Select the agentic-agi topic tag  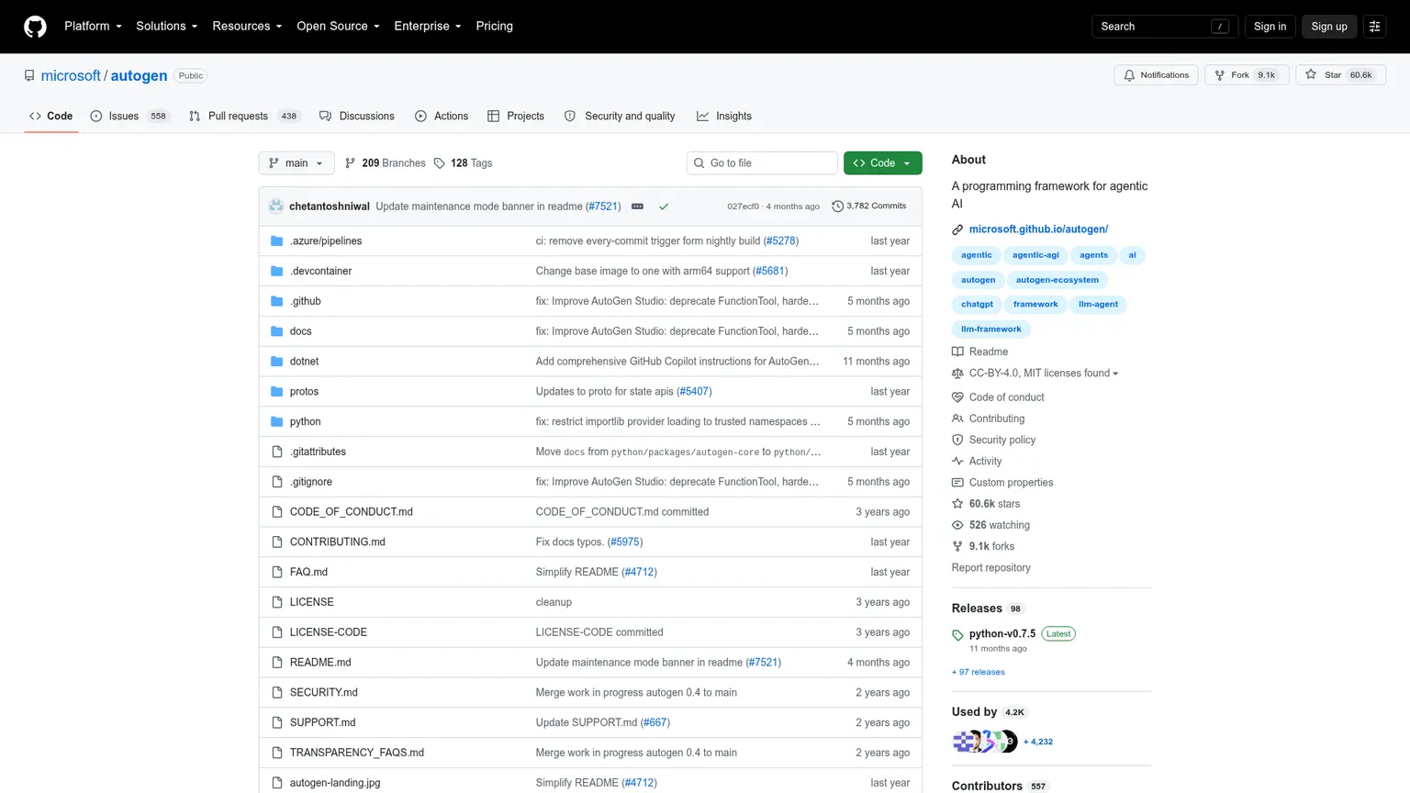pyautogui.click(x=1035, y=255)
